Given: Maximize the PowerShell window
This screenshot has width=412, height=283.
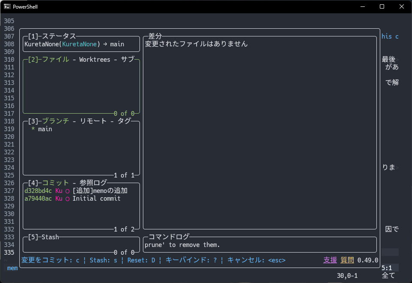Looking at the screenshot, I should [x=382, y=6].
